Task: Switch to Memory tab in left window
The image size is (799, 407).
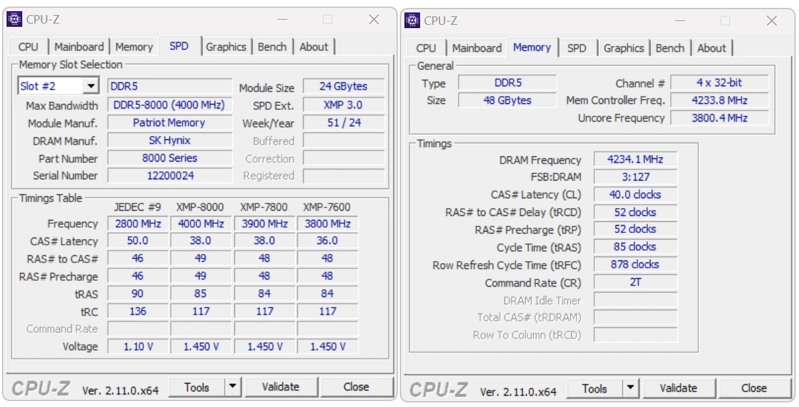Action: coord(134,46)
